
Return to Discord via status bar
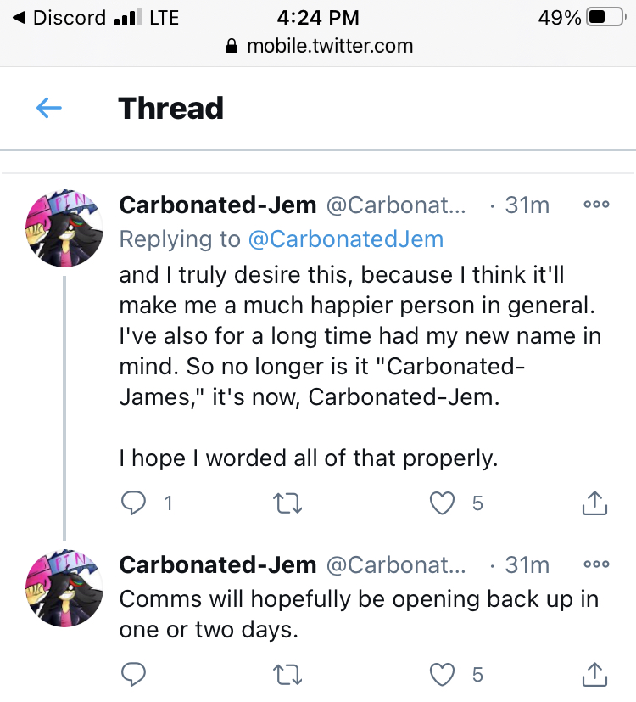click(59, 18)
